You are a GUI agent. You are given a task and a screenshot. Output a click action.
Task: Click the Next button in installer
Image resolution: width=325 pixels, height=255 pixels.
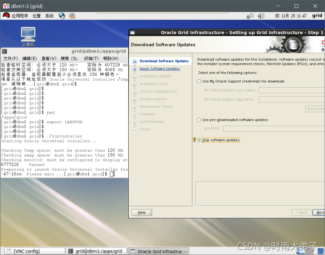click(x=319, y=212)
